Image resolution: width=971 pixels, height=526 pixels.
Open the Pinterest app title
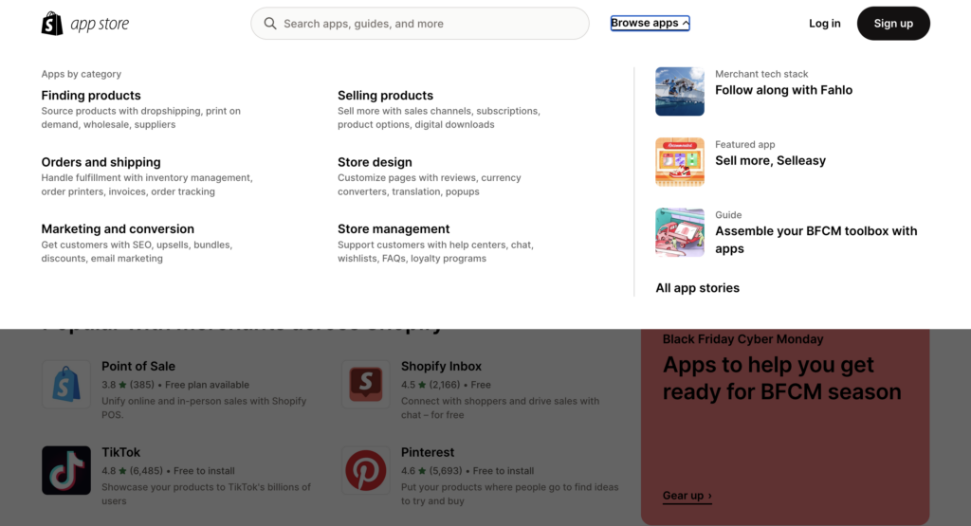[428, 452]
